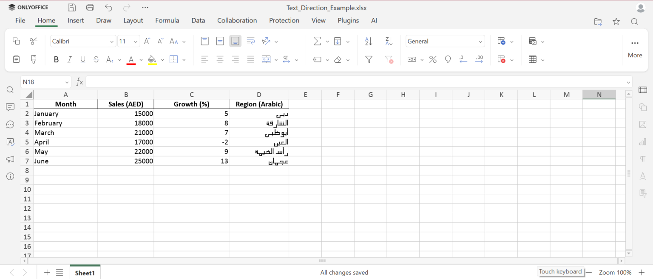This screenshot has height=279, width=653.
Task: Open the Insert Function (Autosum) tool
Action: 317,41
